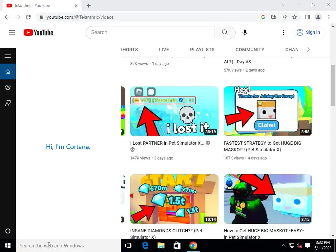Image resolution: width=336 pixels, height=252 pixels.
Task: Click the scrollbar down arrow
Action: point(333,236)
